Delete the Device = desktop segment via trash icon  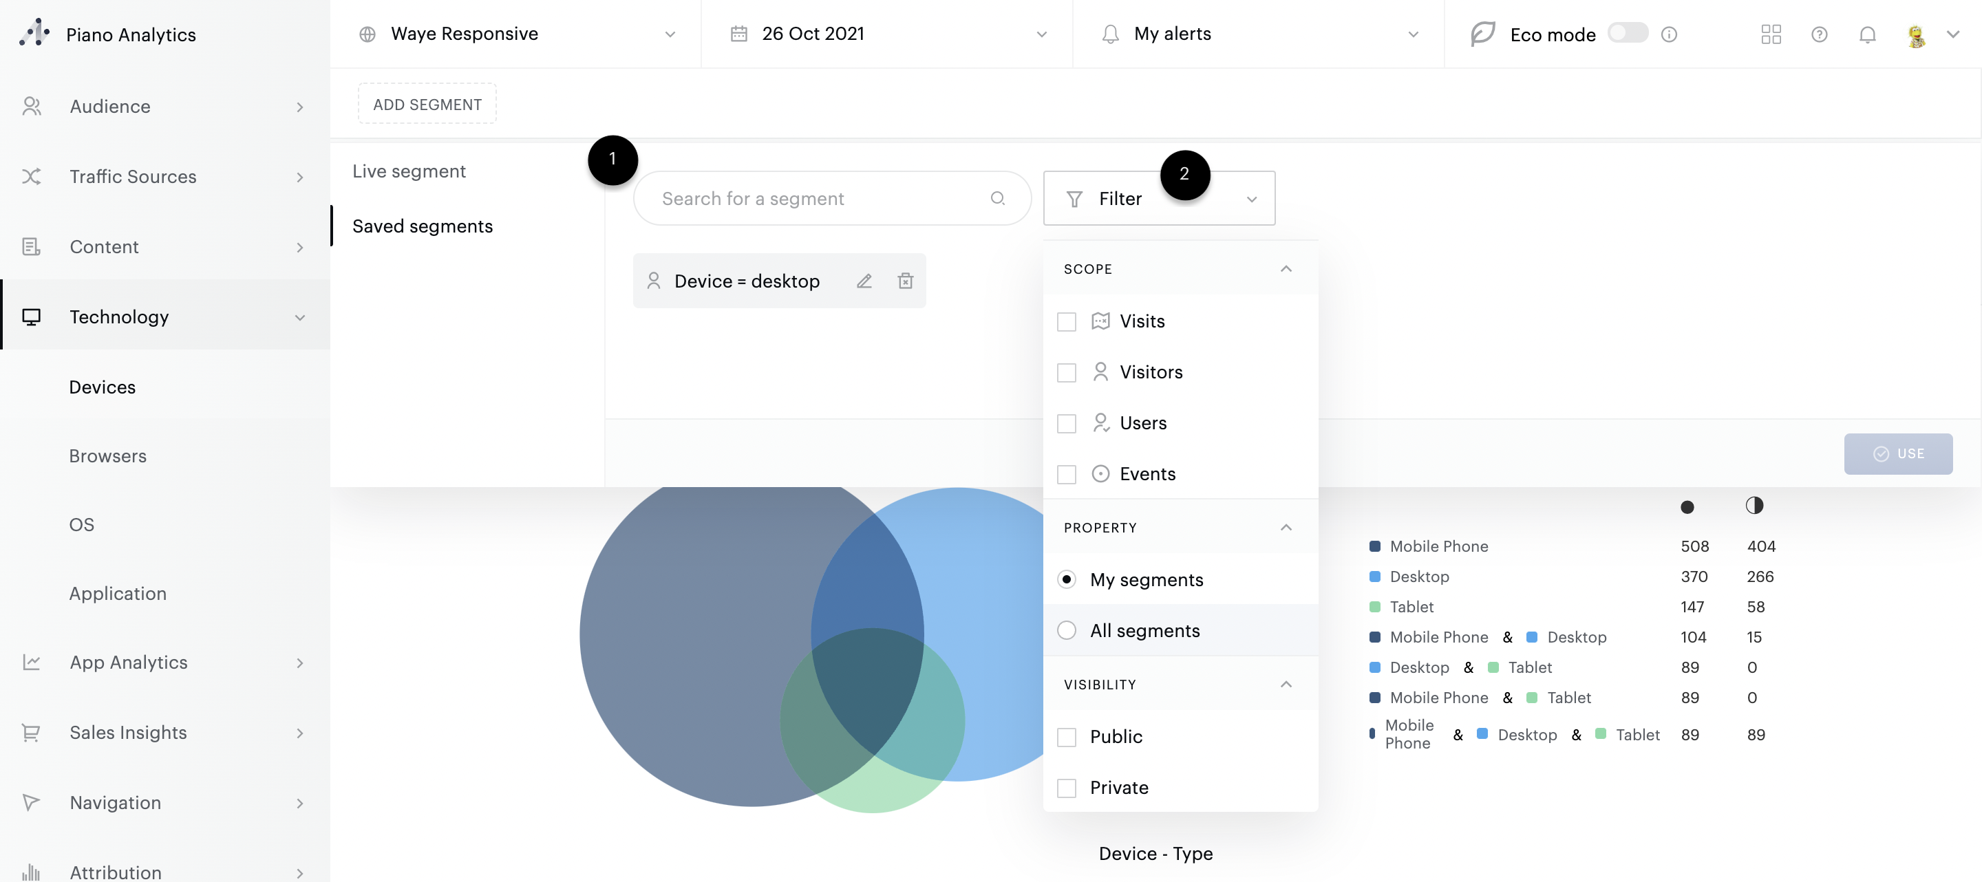tap(906, 281)
